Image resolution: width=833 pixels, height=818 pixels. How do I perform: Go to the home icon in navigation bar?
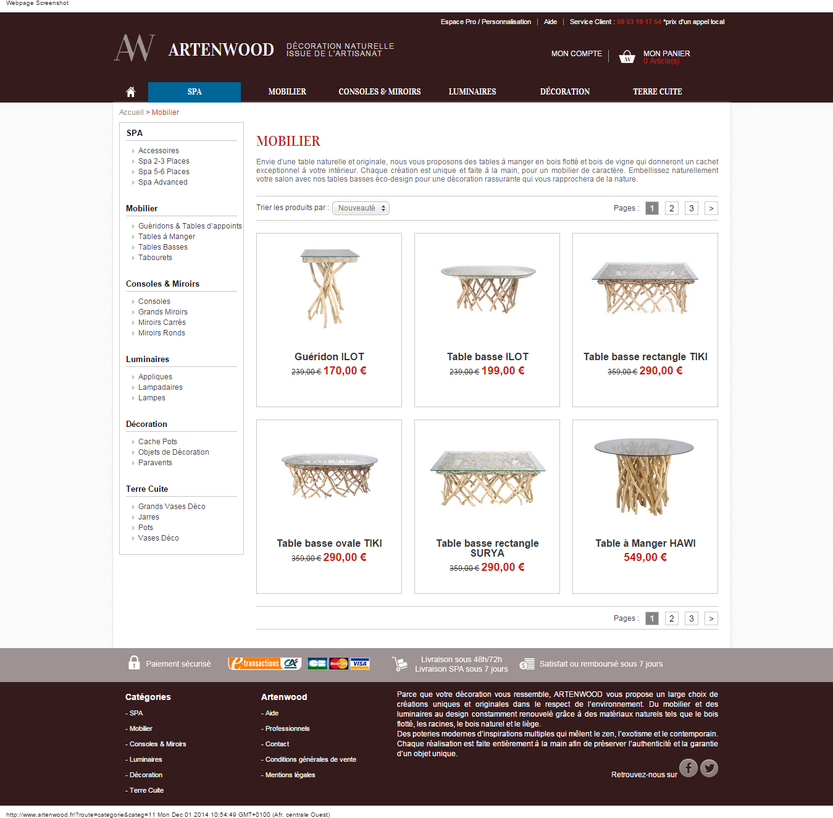(x=130, y=92)
